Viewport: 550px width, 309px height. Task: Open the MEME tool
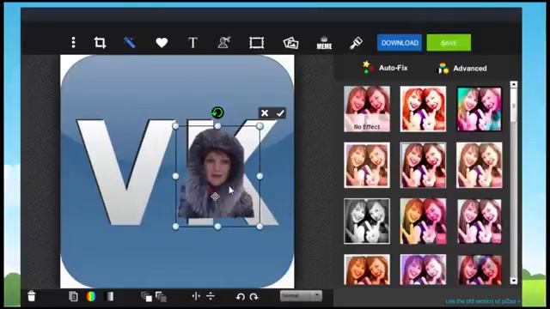point(324,43)
